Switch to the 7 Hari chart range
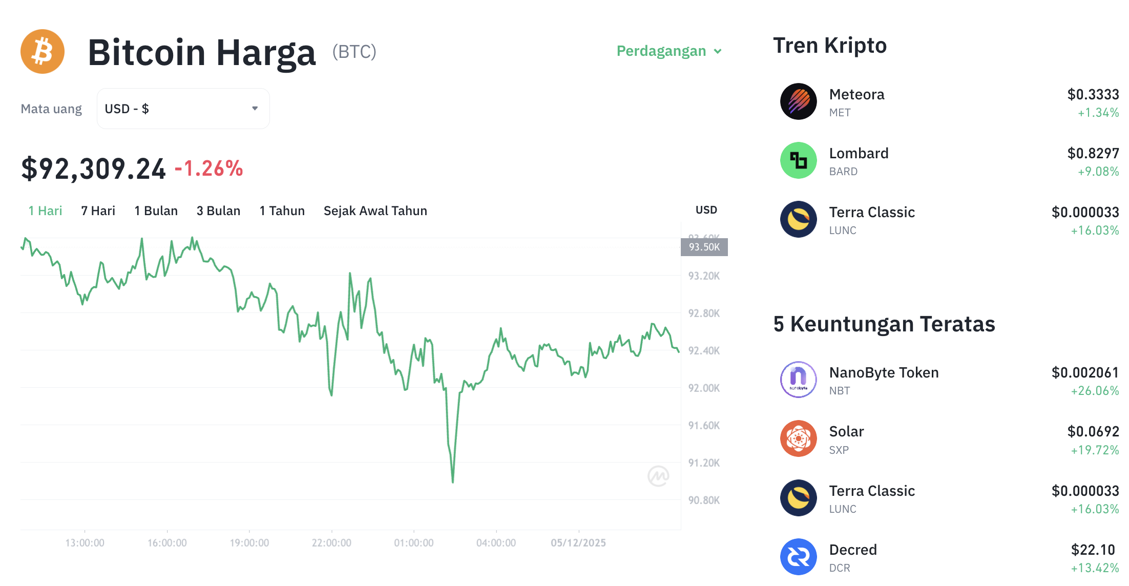The height and width of the screenshot is (586, 1129). (97, 211)
